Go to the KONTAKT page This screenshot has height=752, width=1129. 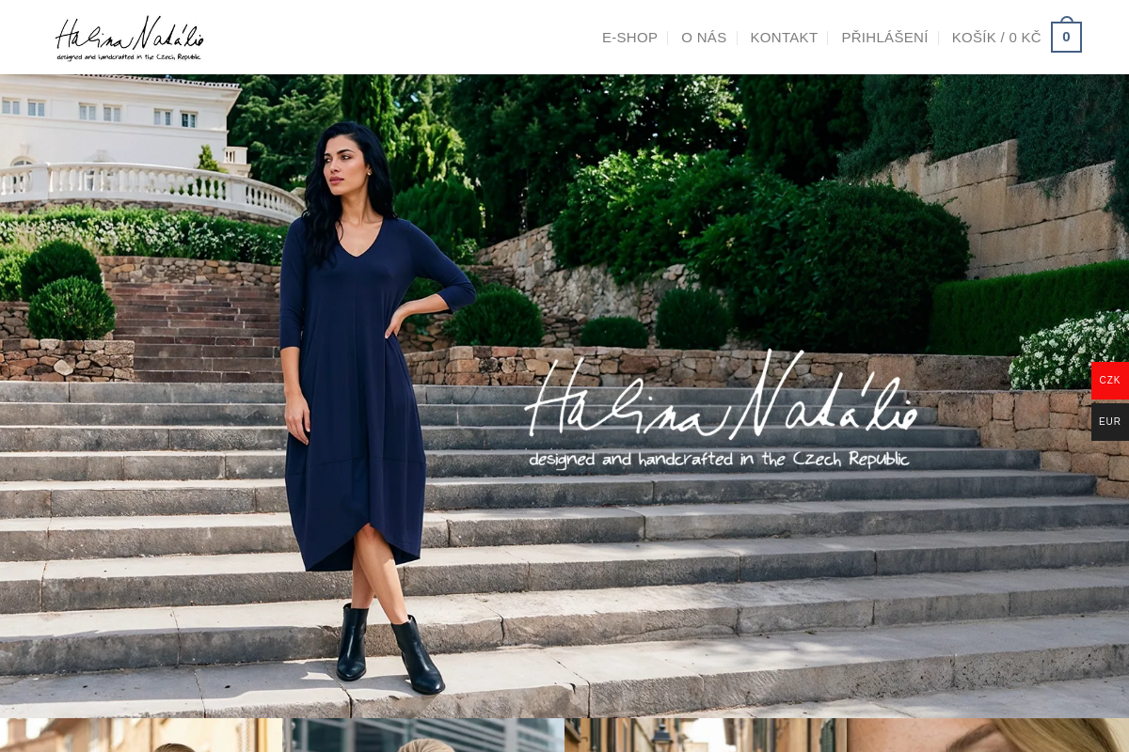click(x=784, y=38)
